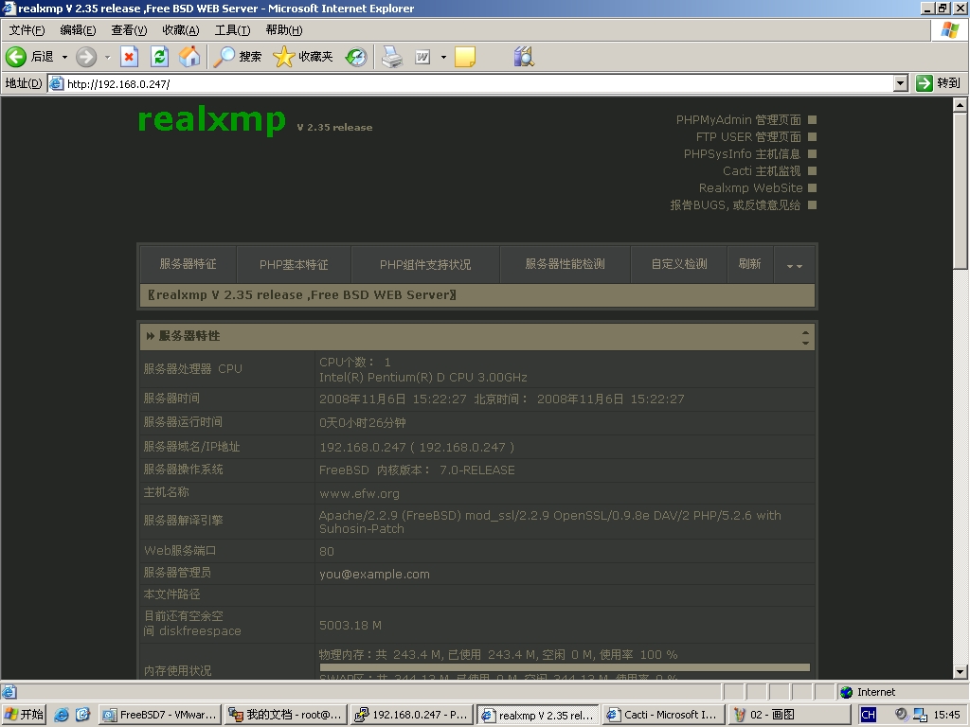This screenshot has height=727, width=970.
Task: Click the CH language indicator in tray
Action: point(868,715)
